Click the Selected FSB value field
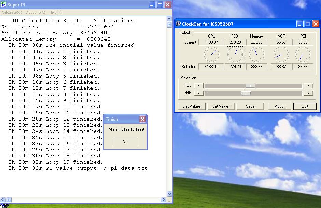 235,67
